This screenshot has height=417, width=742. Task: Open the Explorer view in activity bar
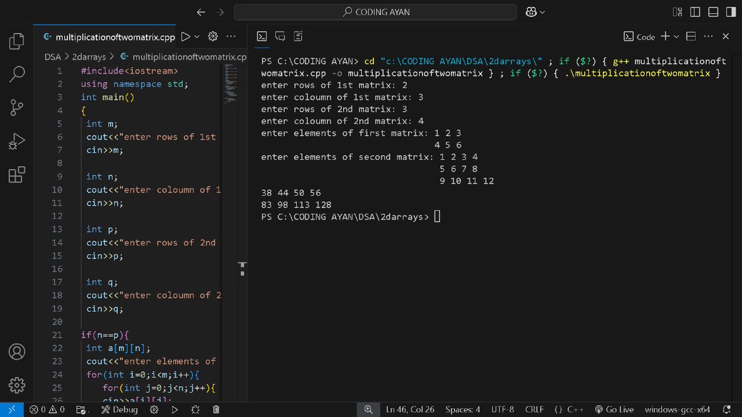tap(17, 41)
